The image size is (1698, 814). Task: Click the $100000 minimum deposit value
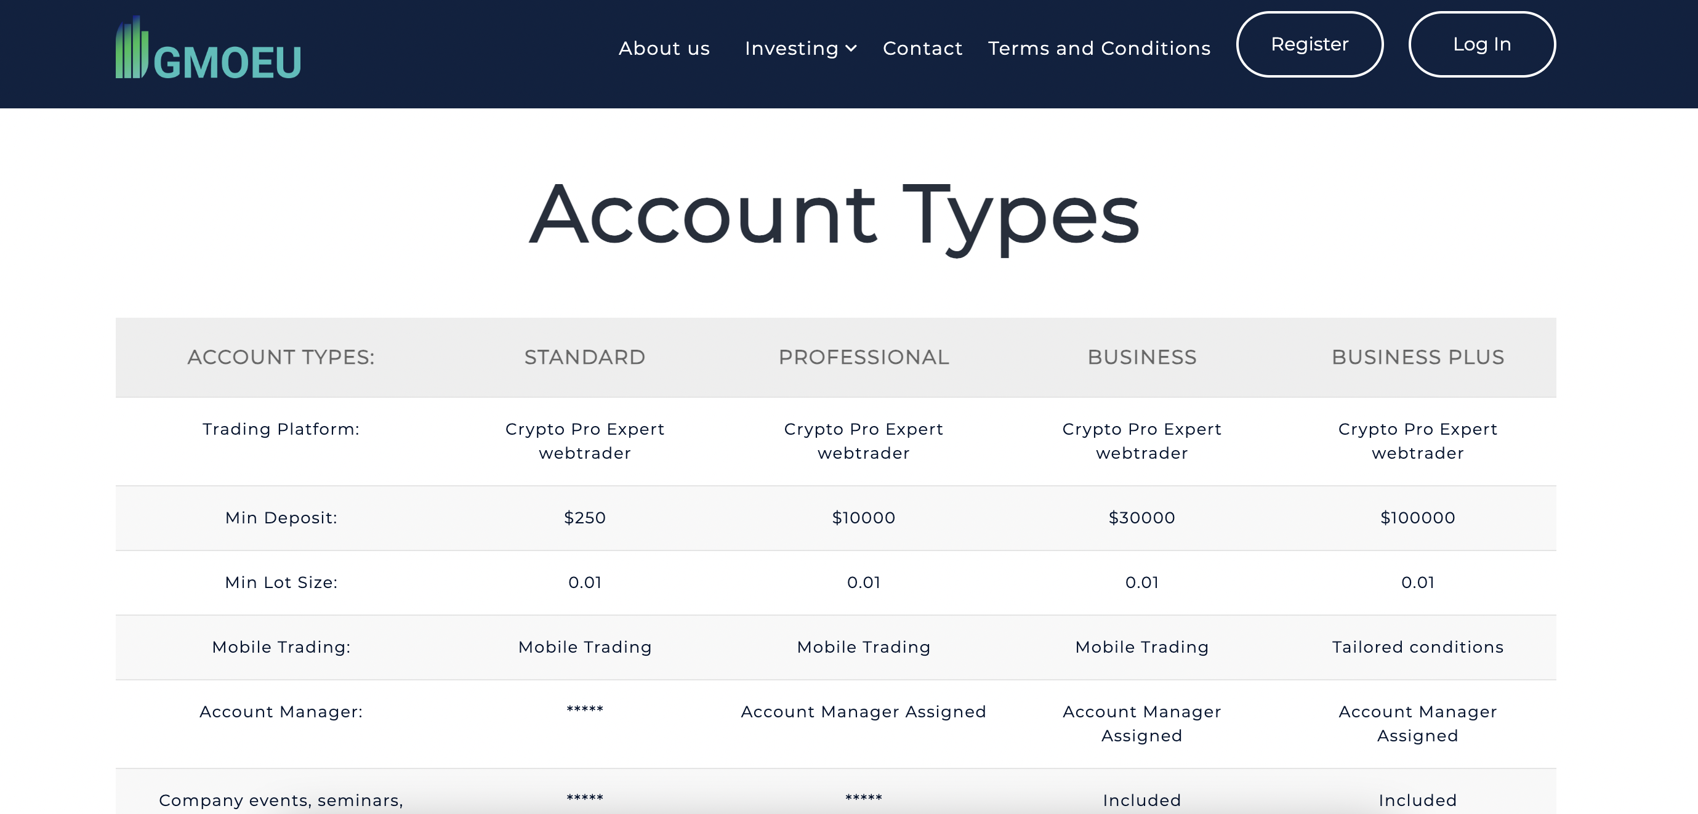point(1418,517)
